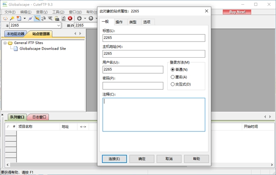Click the Upload arrow icon
This screenshot has width=276, height=175.
click(90, 19)
